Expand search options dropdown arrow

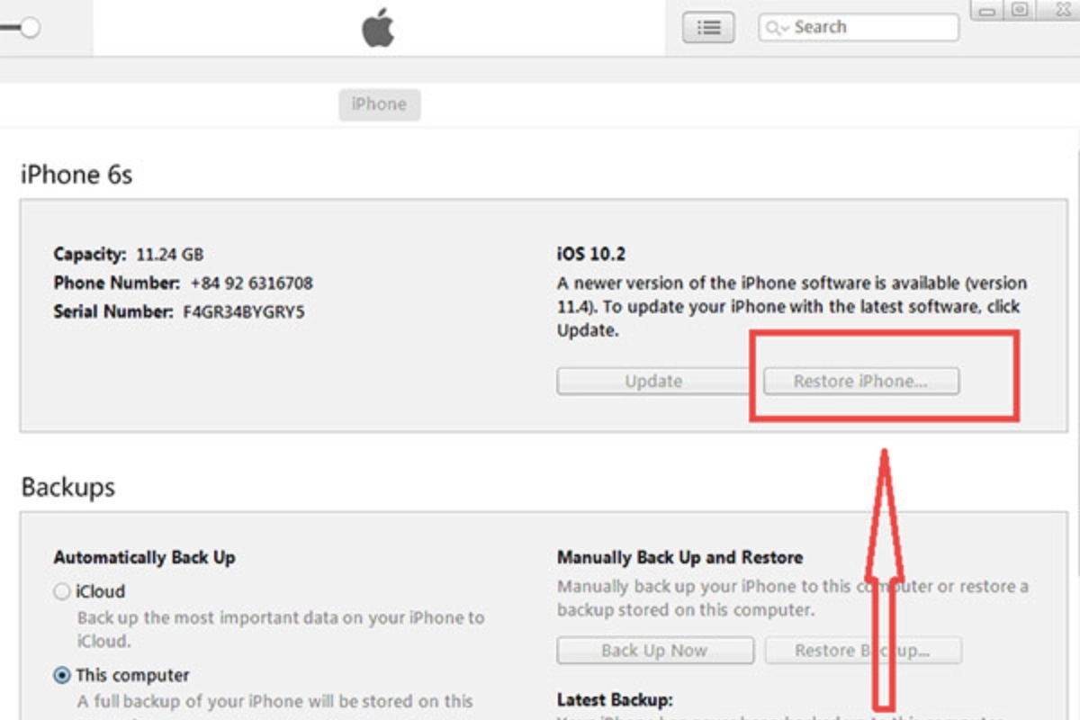coord(786,29)
